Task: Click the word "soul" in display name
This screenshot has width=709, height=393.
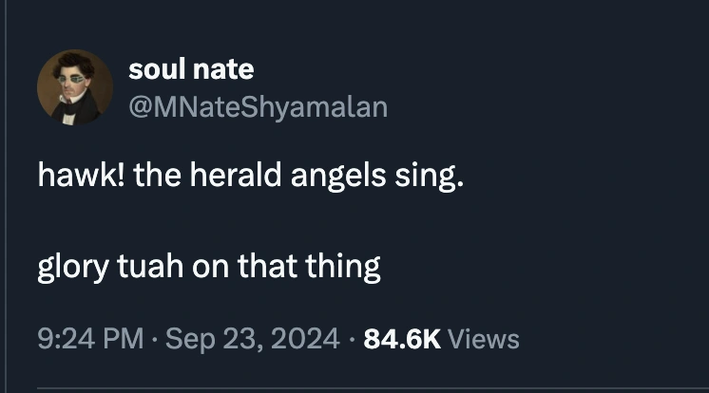Action: click(156, 69)
